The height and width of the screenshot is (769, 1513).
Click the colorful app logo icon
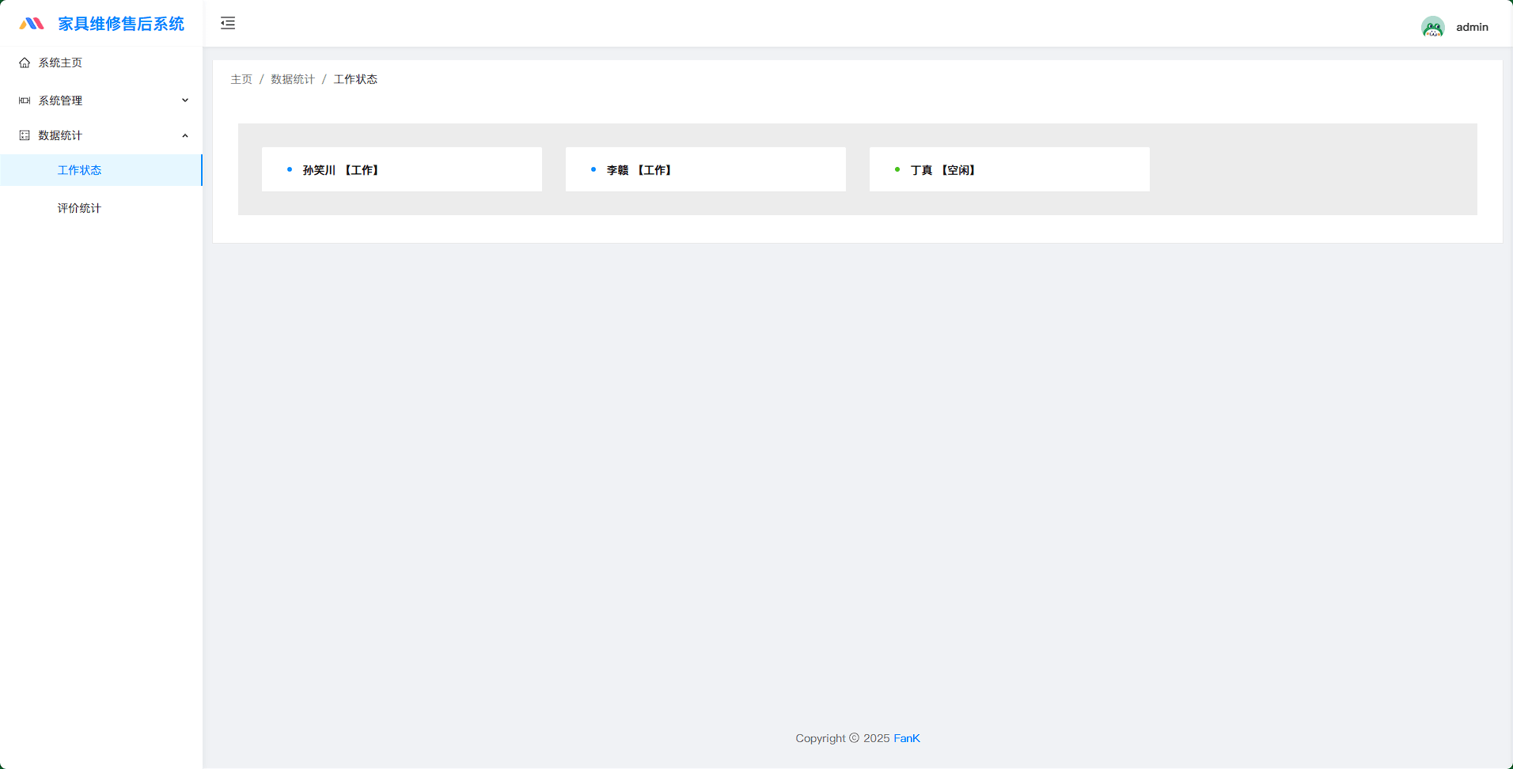[32, 24]
